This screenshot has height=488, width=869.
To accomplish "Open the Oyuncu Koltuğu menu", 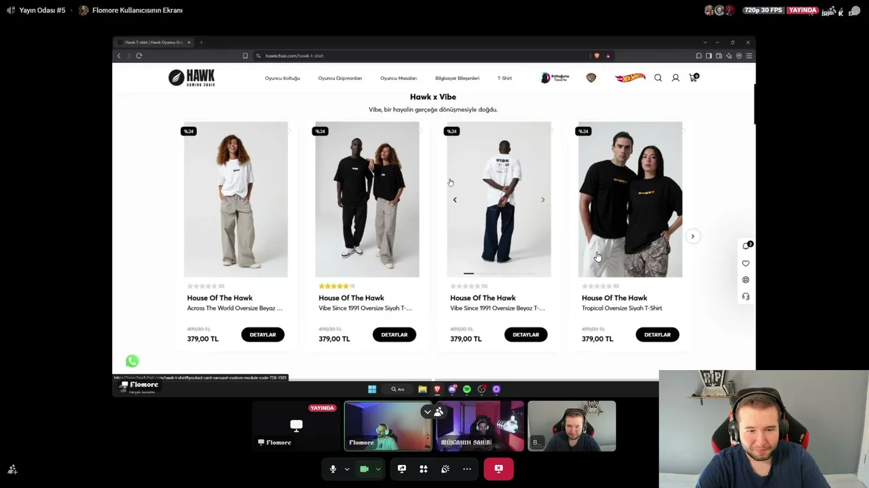I will [x=282, y=78].
